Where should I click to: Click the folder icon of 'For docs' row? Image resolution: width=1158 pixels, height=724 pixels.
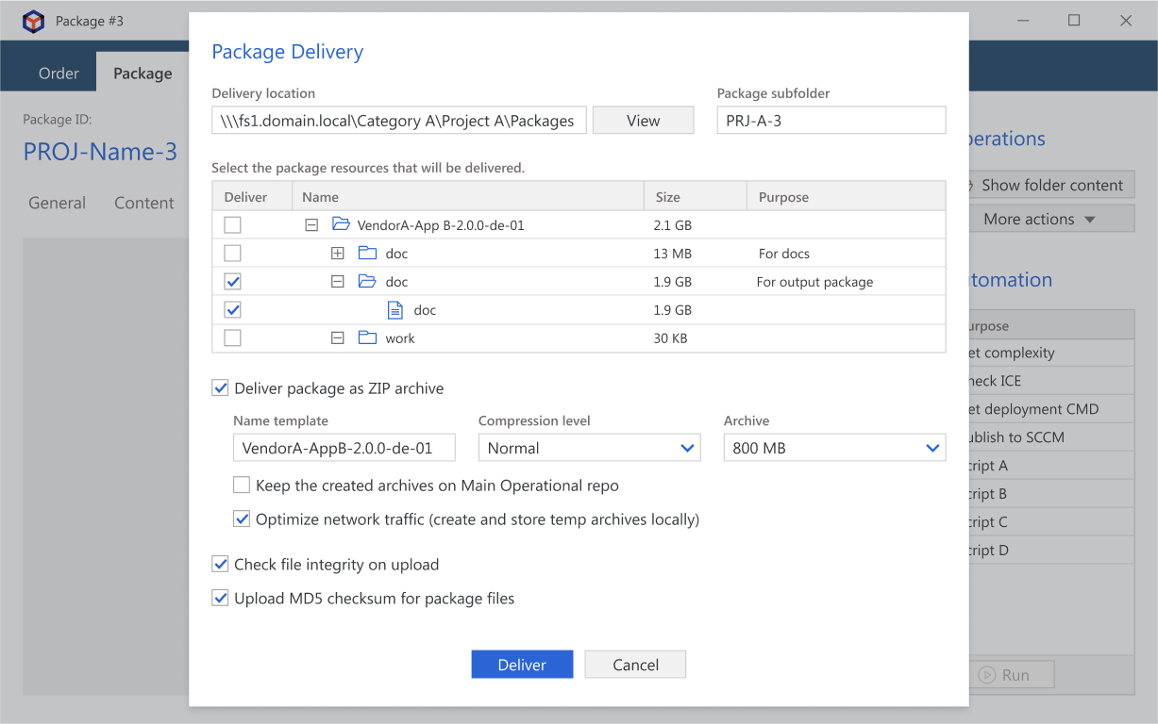pyautogui.click(x=367, y=253)
